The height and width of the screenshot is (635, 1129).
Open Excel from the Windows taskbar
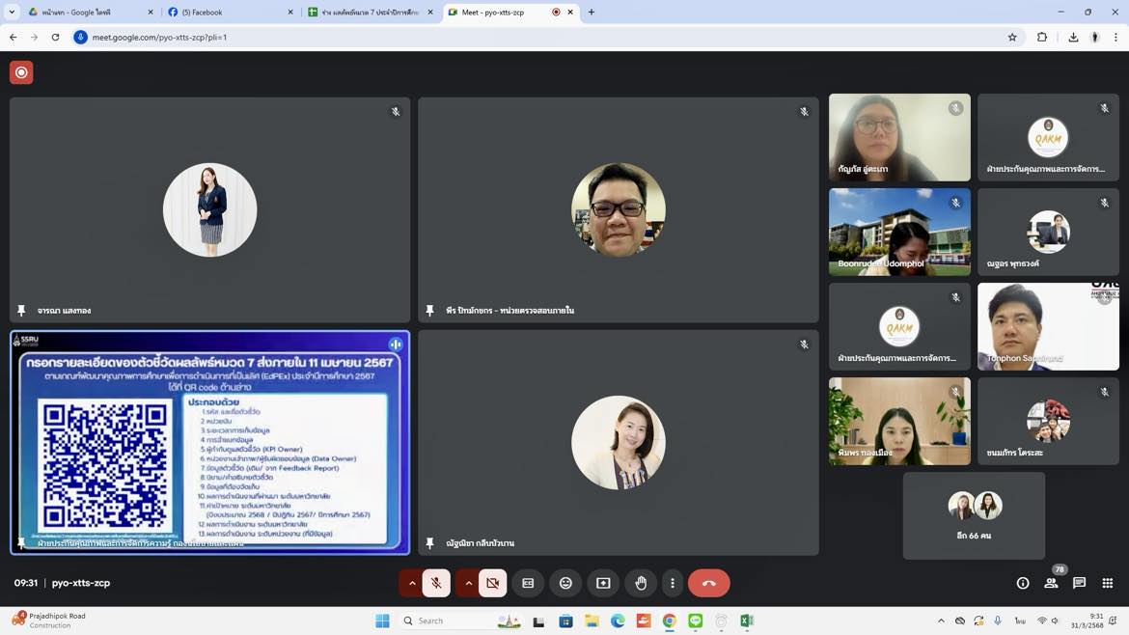[x=747, y=621]
